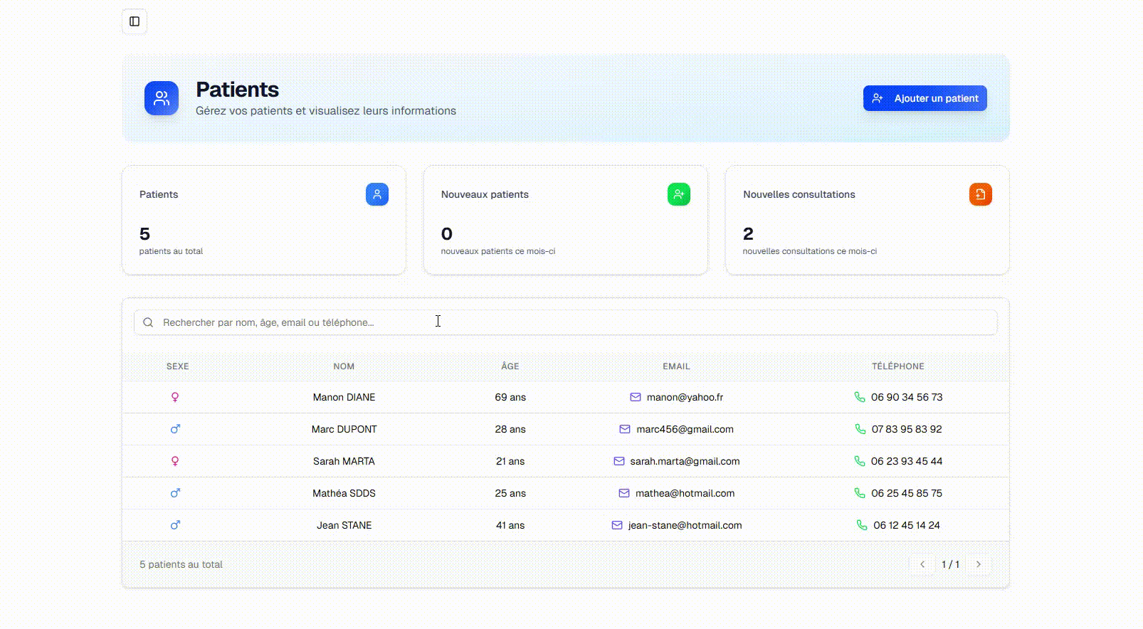Click Ajouter un patient button
This screenshot has width=1143, height=629.
tap(925, 98)
